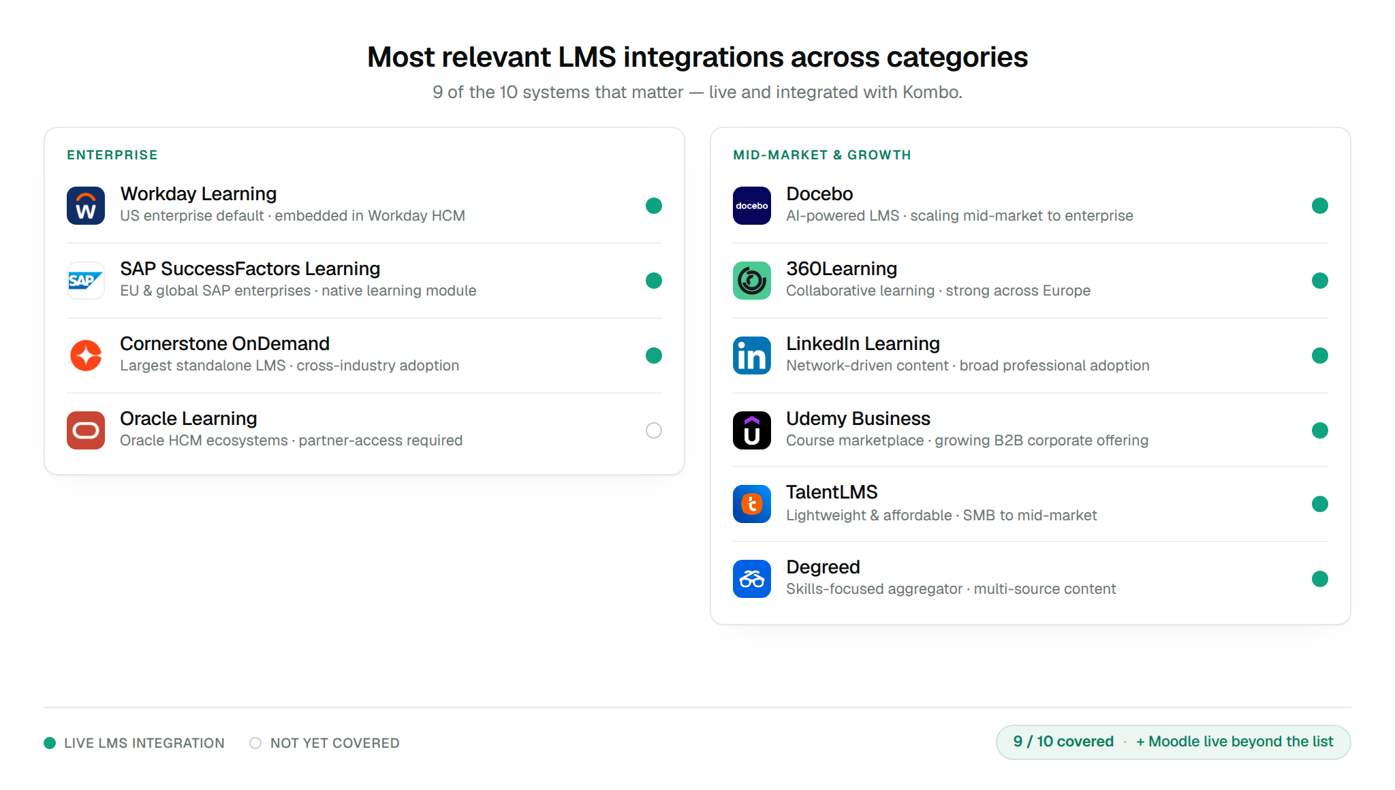Click the Docebo logo icon

point(752,206)
